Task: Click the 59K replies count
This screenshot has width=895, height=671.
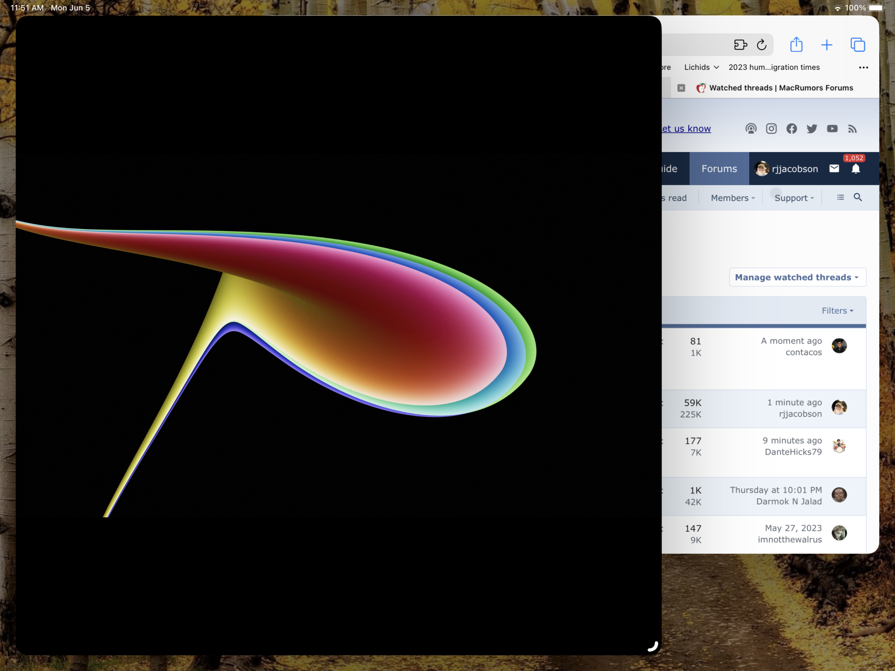Action: tap(692, 403)
